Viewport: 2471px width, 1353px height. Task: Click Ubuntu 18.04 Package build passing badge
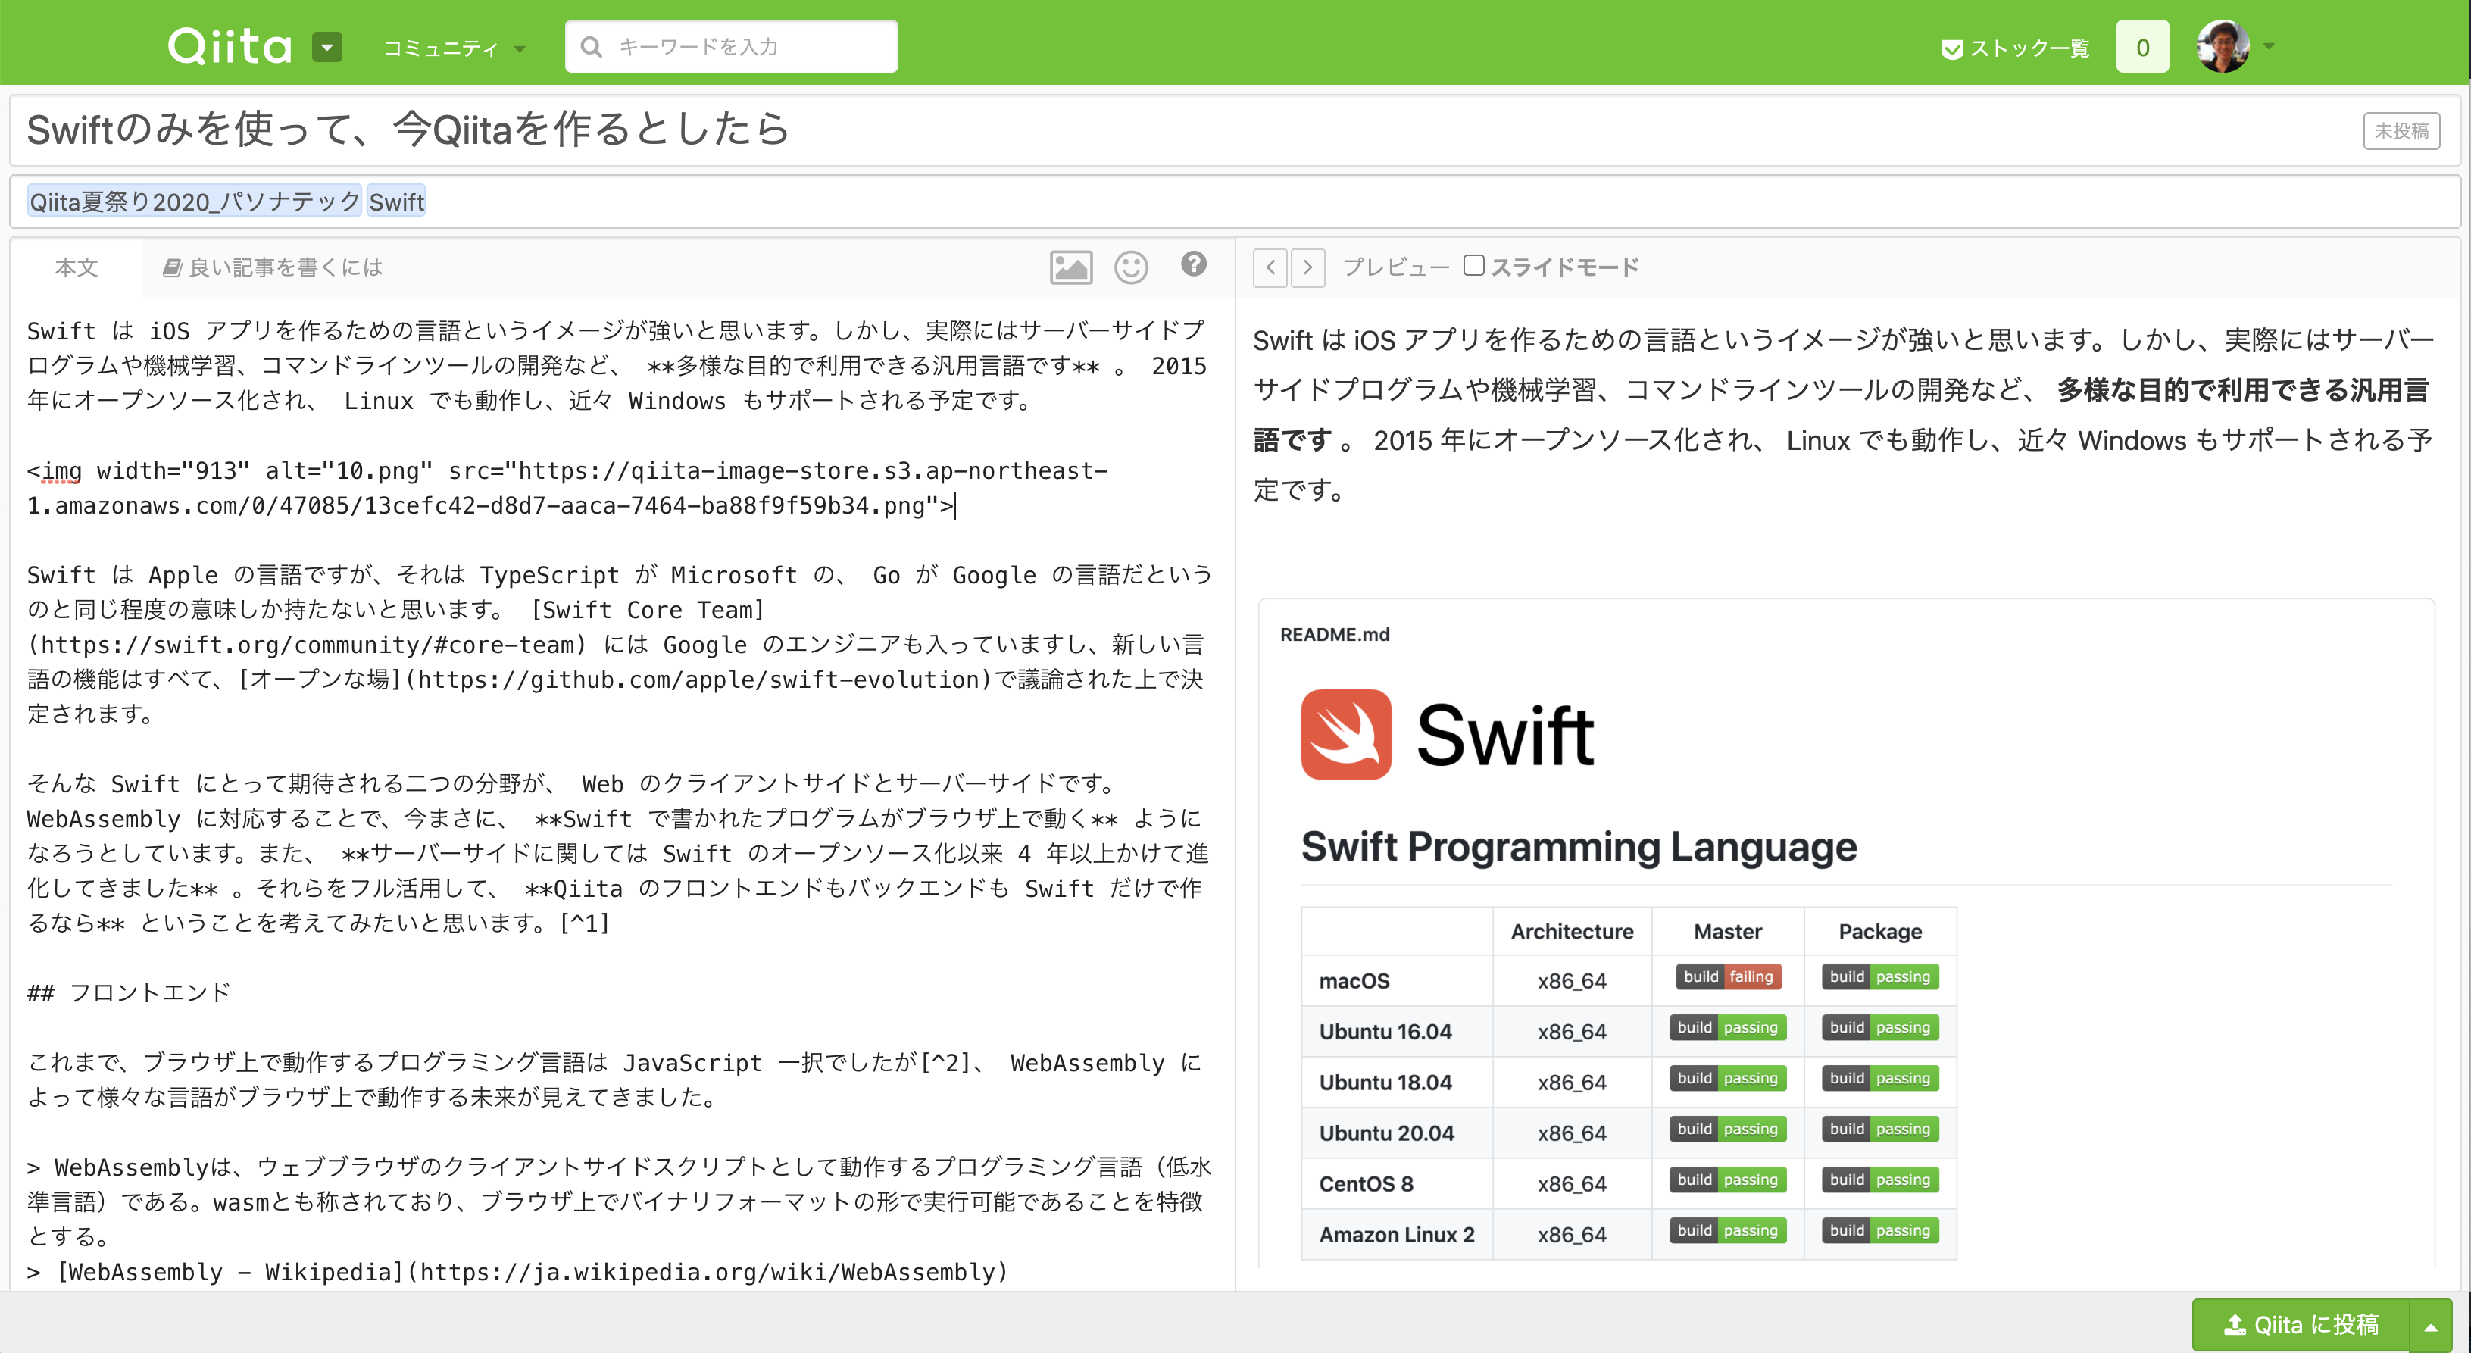(x=1880, y=1079)
